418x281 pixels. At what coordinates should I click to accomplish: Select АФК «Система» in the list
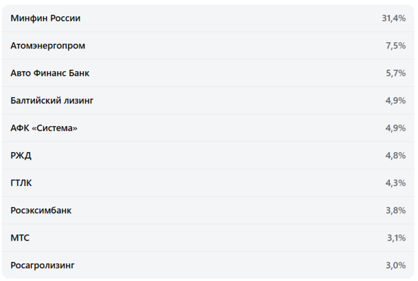click(44, 128)
